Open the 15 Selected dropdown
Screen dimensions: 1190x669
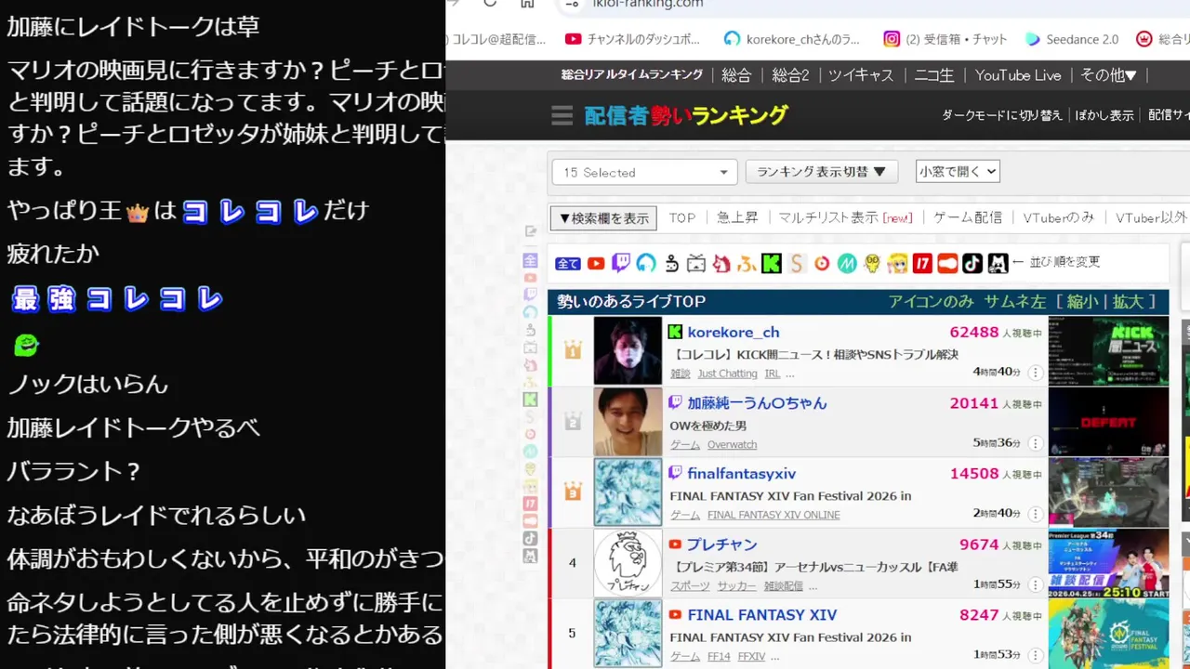[644, 172]
